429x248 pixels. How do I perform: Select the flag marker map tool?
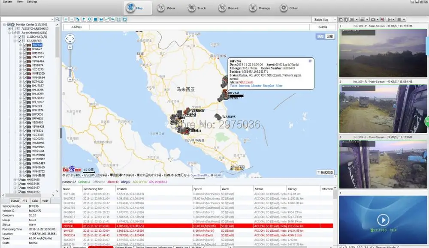pos(84,19)
